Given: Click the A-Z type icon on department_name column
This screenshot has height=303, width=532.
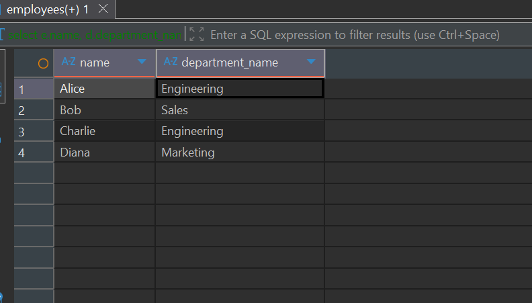Looking at the screenshot, I should (171, 62).
